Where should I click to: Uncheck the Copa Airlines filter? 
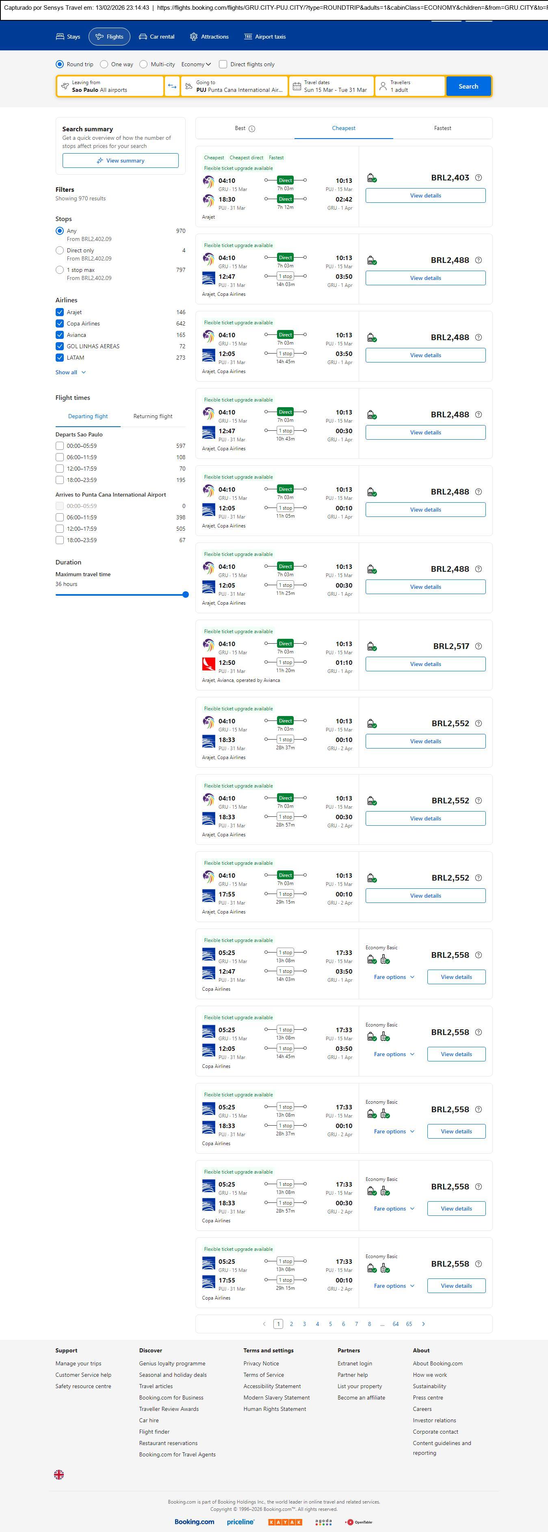point(59,323)
